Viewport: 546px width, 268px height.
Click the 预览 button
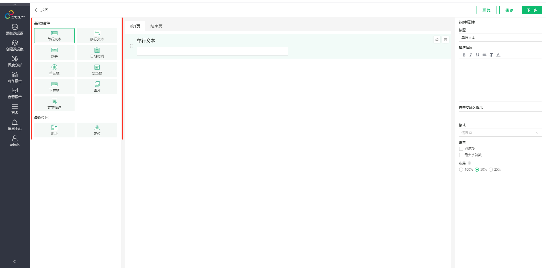coord(487,10)
